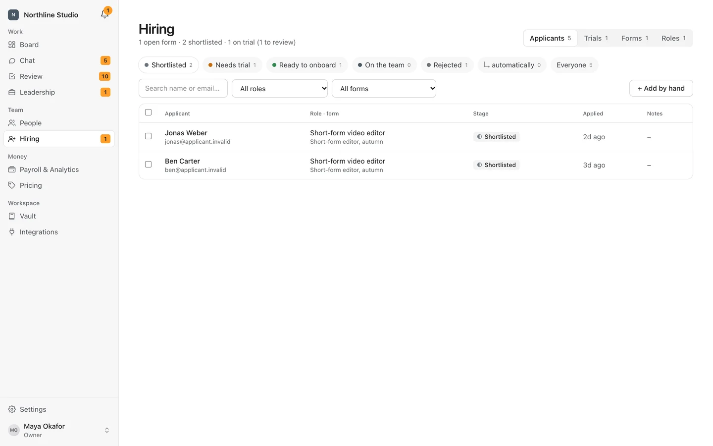Click the Stage column header
Screen dimensions: 713x446
click(480, 113)
